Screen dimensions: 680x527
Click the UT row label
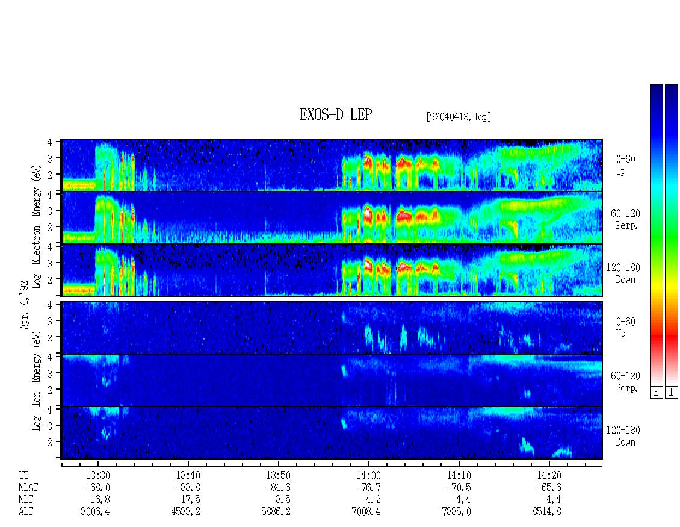click(x=23, y=475)
